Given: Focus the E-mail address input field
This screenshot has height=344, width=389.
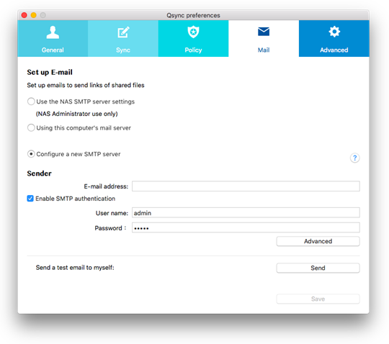Looking at the screenshot, I should coord(246,186).
